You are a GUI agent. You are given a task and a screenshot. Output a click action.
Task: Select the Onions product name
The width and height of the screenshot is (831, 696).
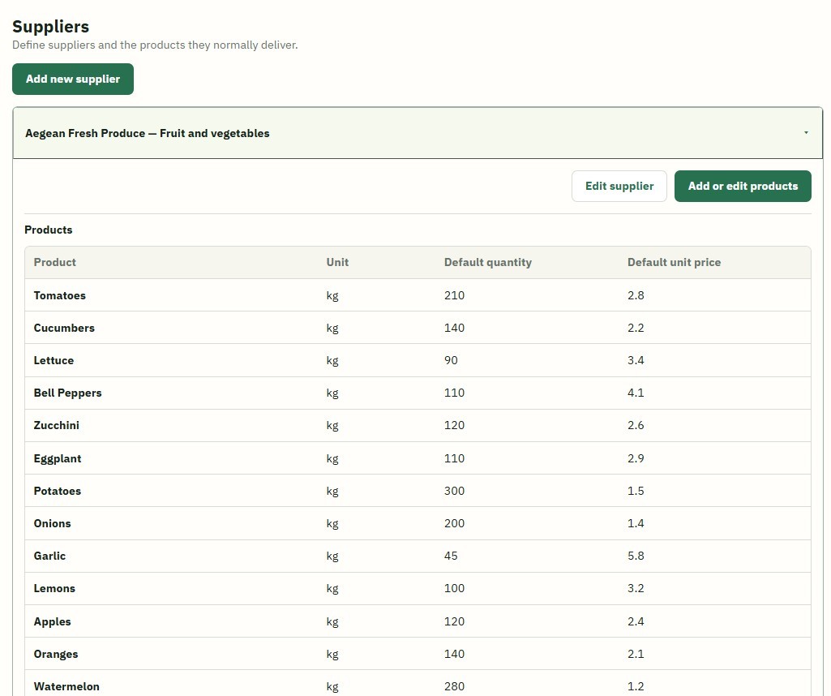[x=52, y=523]
